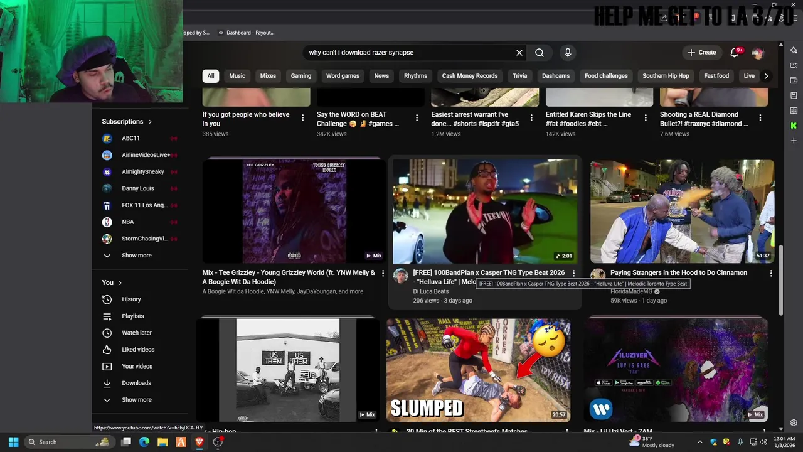Expand the You section header
This screenshot has width=803, height=452.
click(112, 282)
